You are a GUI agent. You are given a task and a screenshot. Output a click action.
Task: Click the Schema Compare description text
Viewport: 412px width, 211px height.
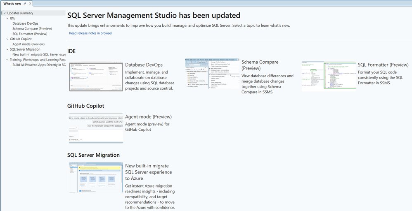pyautogui.click(x=268, y=84)
